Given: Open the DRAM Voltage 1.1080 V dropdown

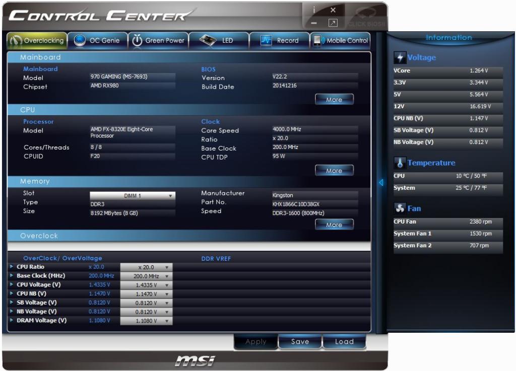Looking at the screenshot, I should 146,321.
